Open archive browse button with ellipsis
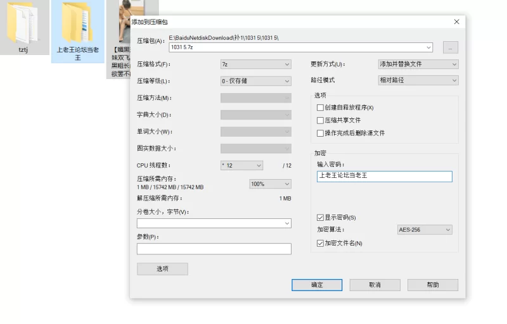The image size is (507, 324). pos(451,47)
